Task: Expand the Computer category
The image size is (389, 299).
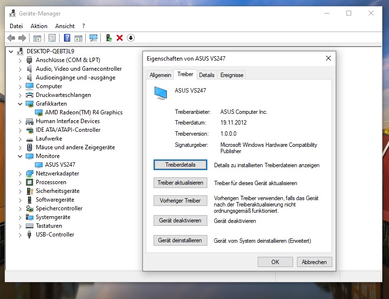Action: click(x=20, y=87)
